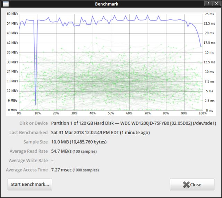Click the '2.5 ms' axis label
The image size is (222, 198).
210,101
